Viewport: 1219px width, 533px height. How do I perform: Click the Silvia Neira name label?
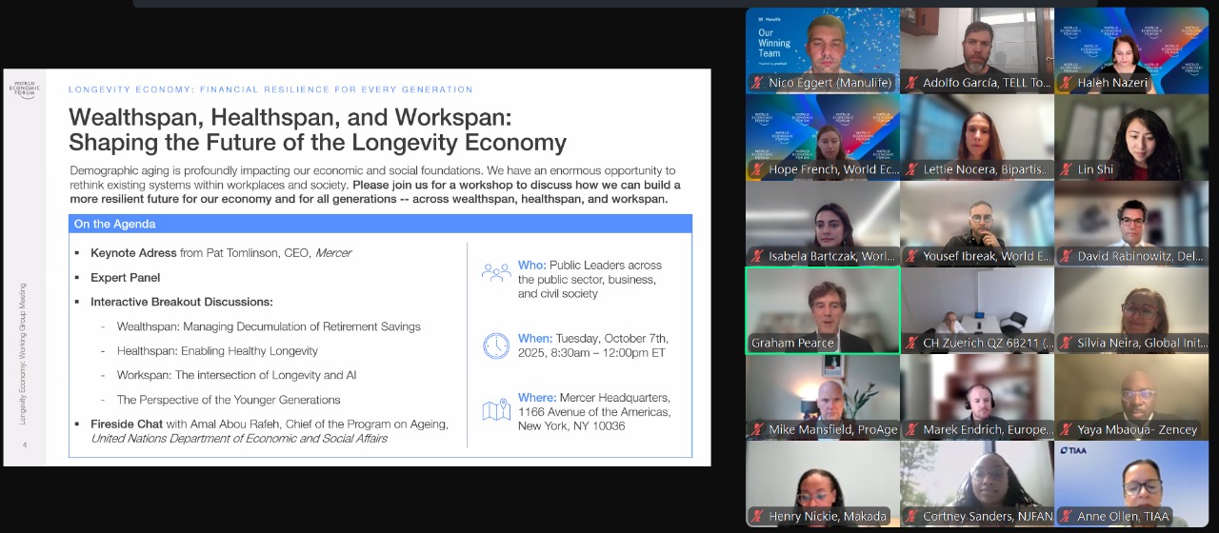1142,343
